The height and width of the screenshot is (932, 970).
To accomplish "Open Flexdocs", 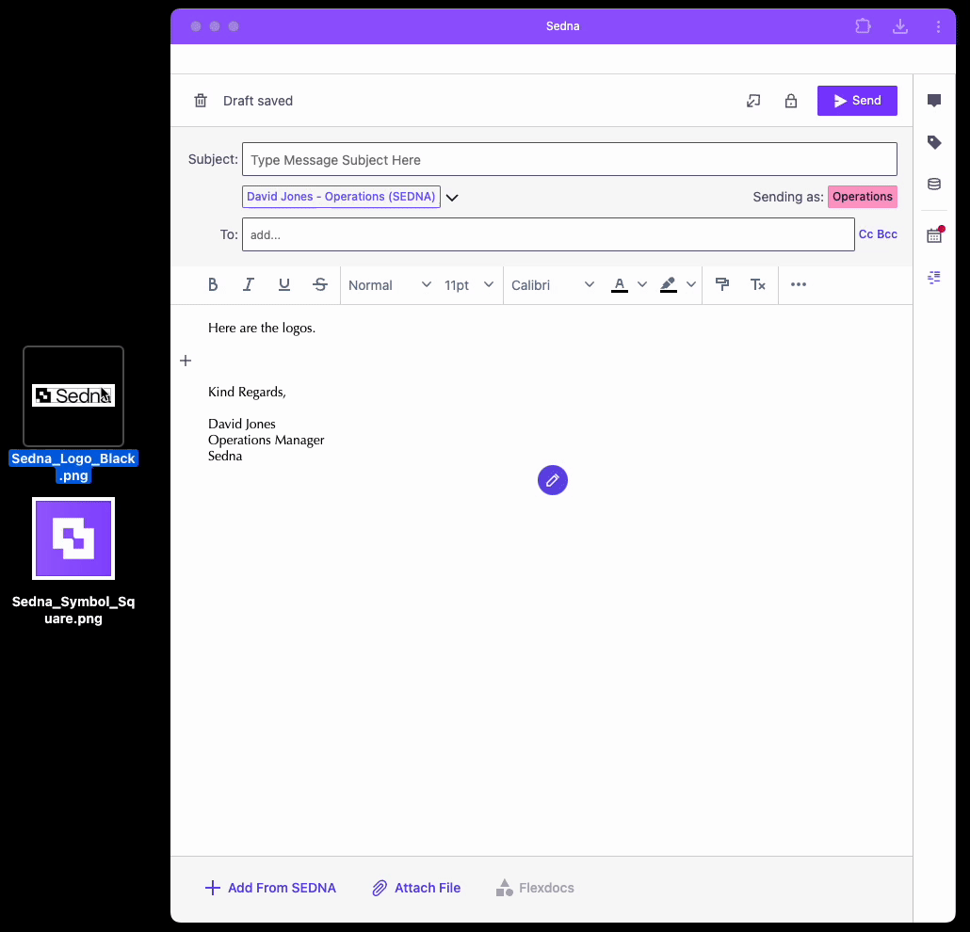I will pos(535,888).
